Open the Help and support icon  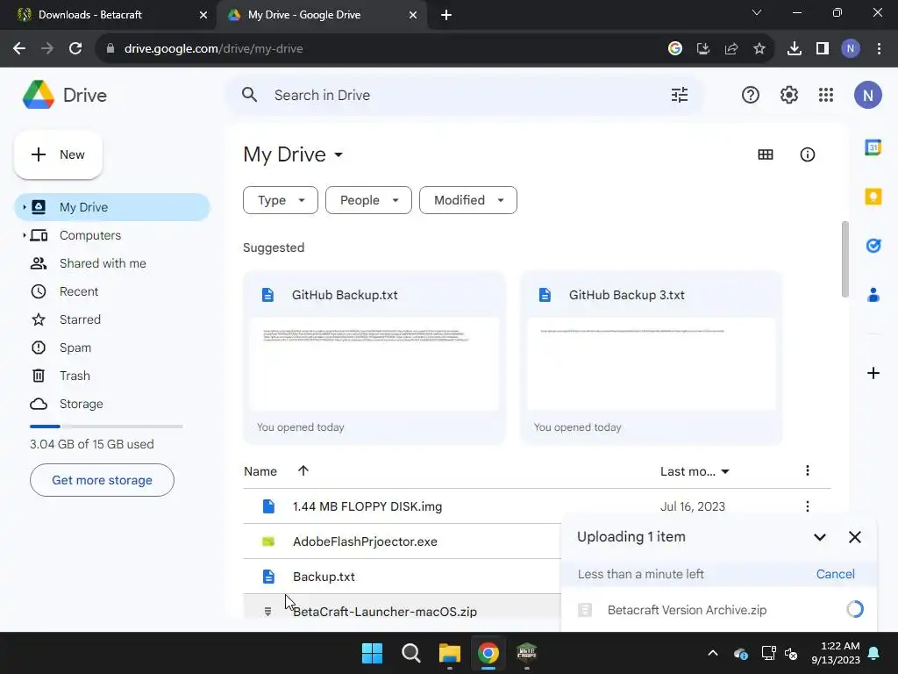click(x=751, y=95)
